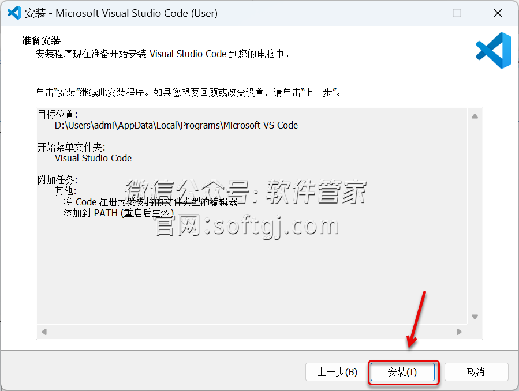Minimize the installer window
This screenshot has height=391, width=519.
point(417,13)
